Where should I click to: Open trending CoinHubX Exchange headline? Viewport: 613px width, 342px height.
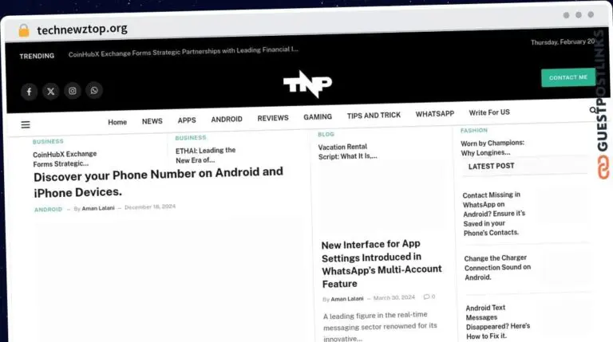184,52
